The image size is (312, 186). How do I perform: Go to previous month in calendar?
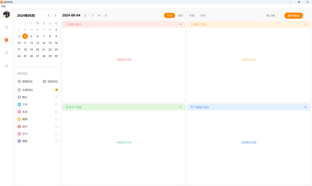pyautogui.click(x=49, y=15)
